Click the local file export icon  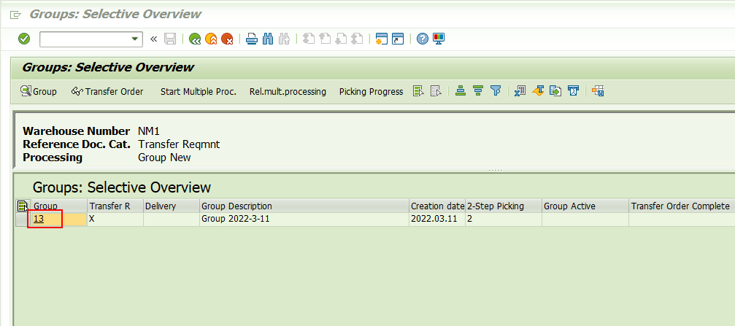tap(555, 91)
